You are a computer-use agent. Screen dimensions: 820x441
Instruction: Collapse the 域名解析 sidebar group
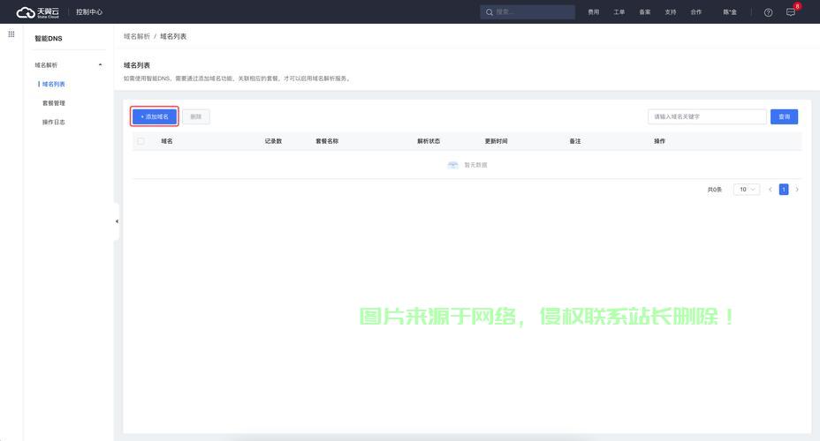coord(100,65)
